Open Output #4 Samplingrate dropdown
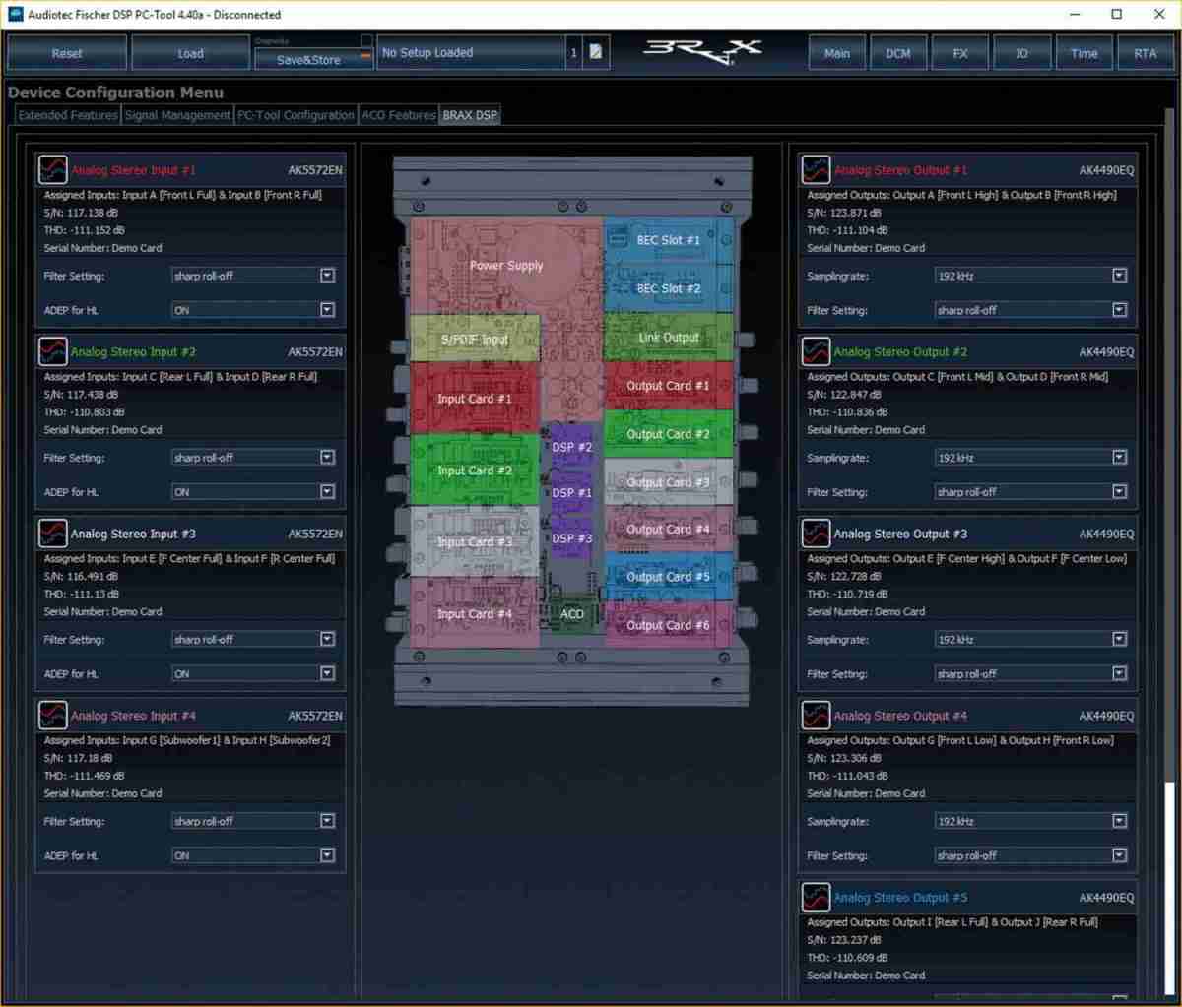The width and height of the screenshot is (1182, 1007). (1031, 821)
